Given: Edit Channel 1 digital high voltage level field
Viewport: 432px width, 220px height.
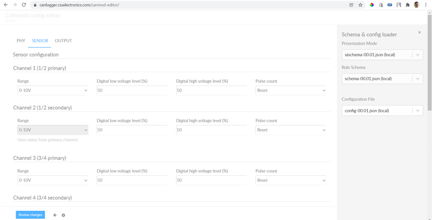Looking at the screenshot, I should point(211,91).
